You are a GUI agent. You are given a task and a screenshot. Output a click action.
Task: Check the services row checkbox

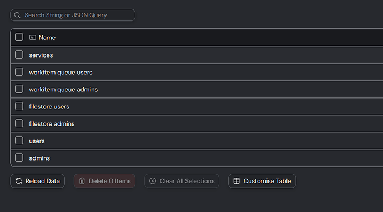click(19, 55)
